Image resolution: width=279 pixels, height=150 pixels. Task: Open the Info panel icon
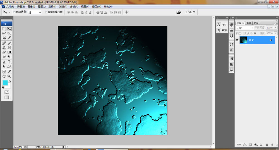tap(231, 36)
